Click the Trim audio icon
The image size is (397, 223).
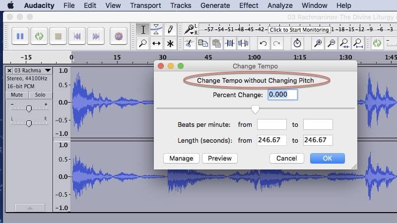click(x=230, y=43)
